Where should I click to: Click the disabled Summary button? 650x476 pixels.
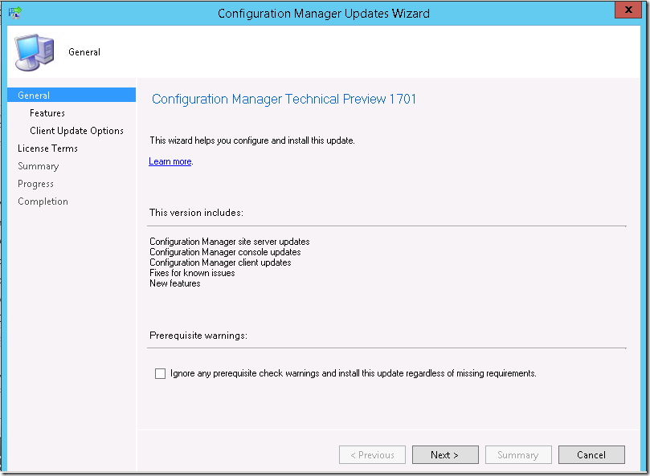518,455
